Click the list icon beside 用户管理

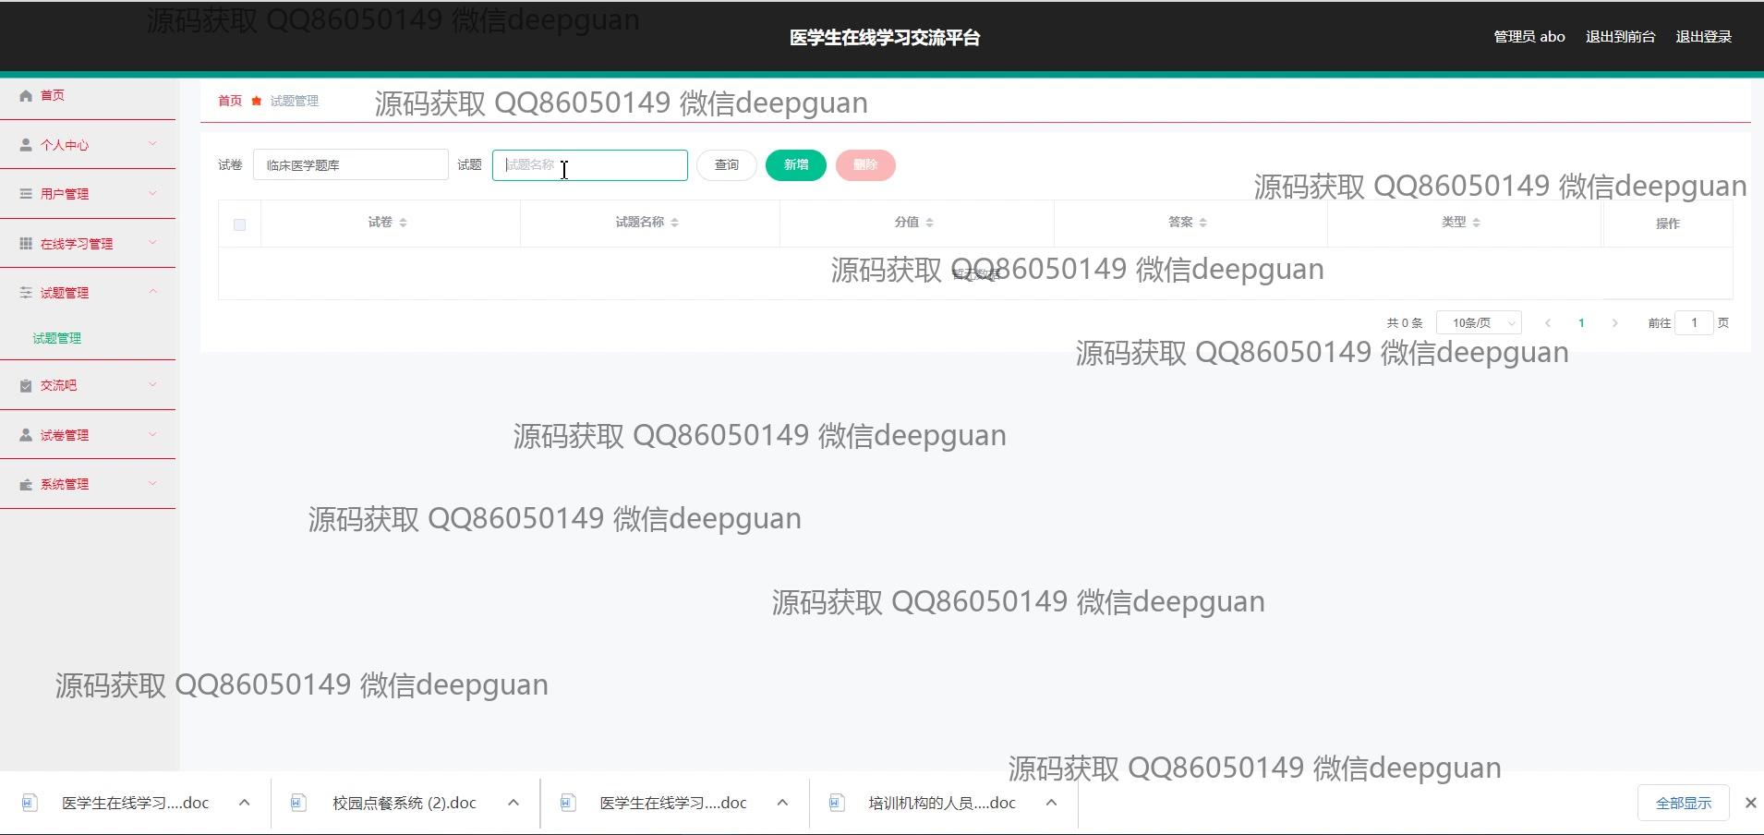26,194
